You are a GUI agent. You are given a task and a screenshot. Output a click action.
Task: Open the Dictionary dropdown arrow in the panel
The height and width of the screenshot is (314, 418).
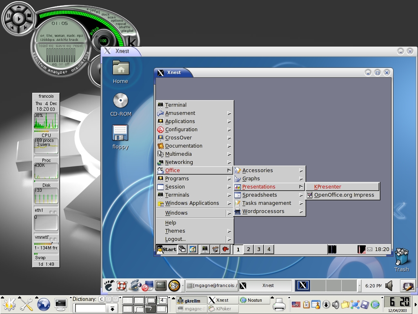click(112, 309)
